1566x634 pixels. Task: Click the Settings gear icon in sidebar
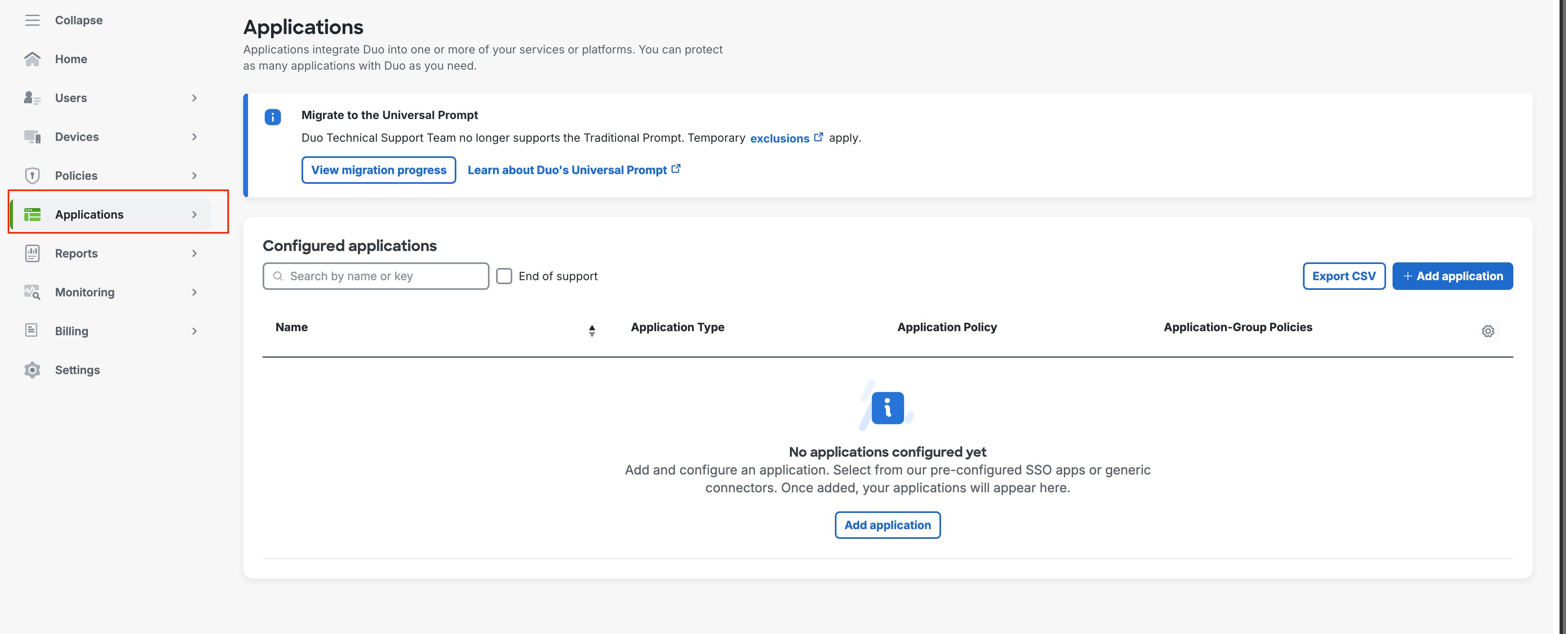32,370
